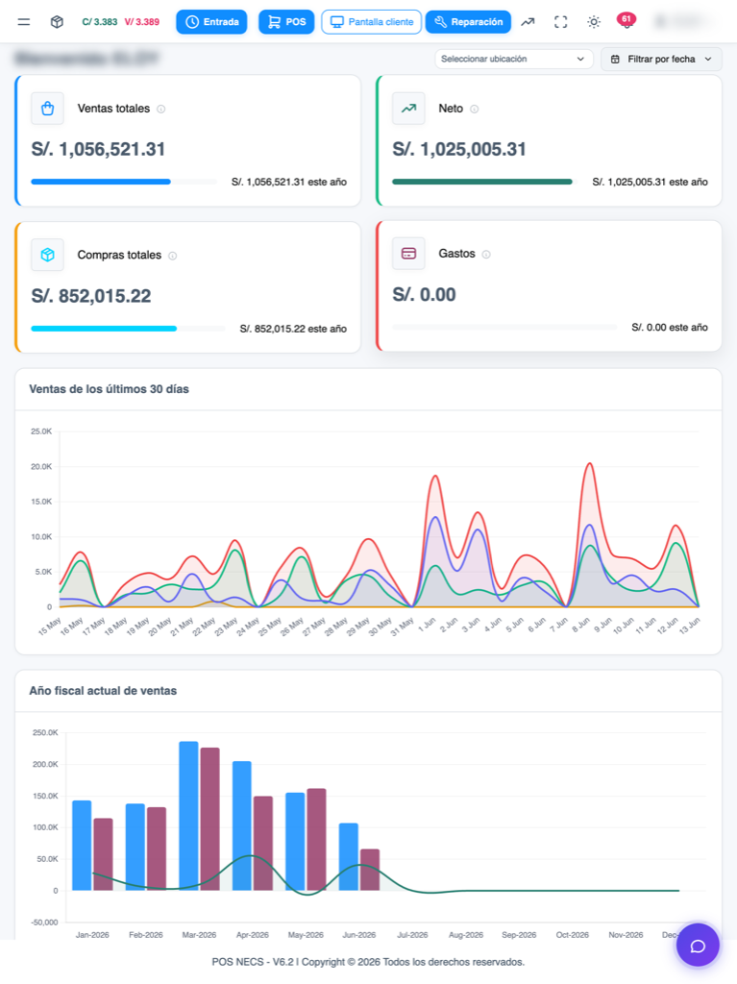Click the S/. 0.00 este año label
Viewport: 737px width, 984px height.
[670, 328]
